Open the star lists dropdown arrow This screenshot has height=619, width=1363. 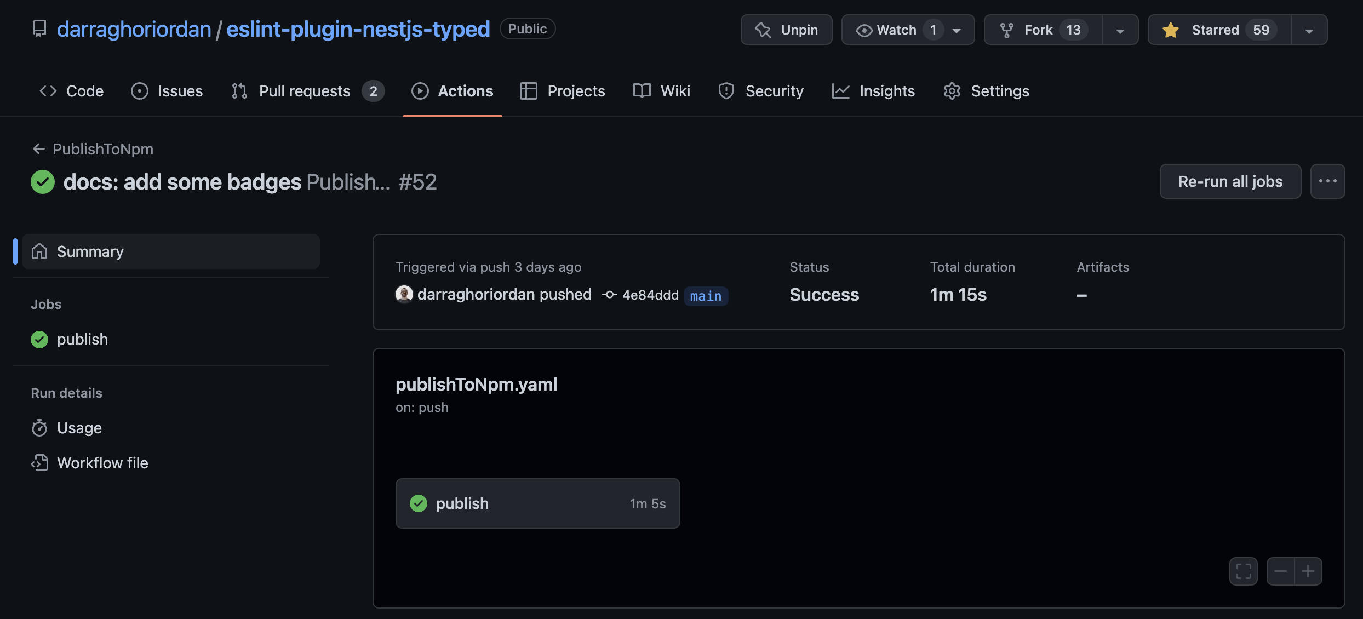coord(1309,30)
